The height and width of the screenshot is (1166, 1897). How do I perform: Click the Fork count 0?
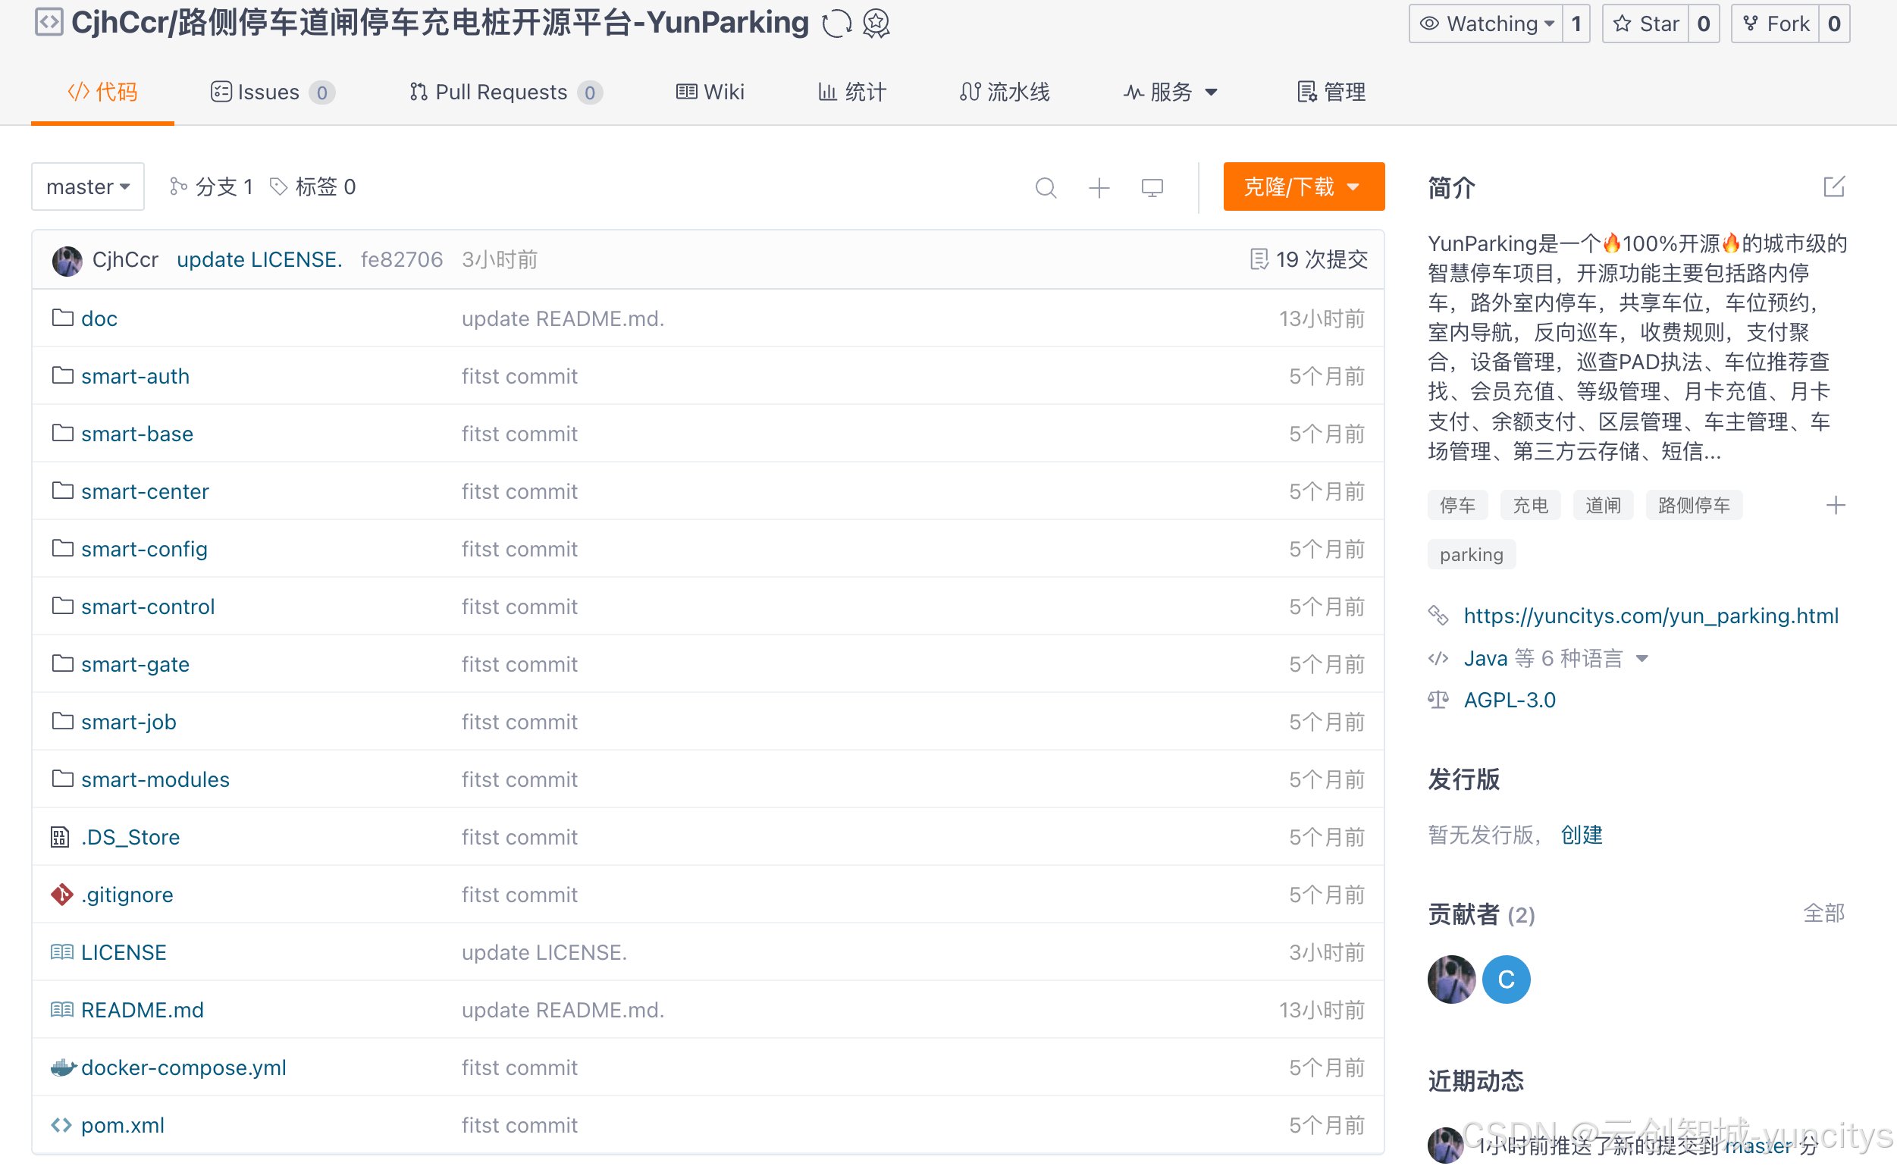pyautogui.click(x=1834, y=24)
